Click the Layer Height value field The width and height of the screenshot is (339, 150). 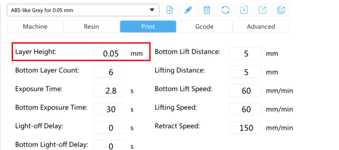[x=110, y=53]
